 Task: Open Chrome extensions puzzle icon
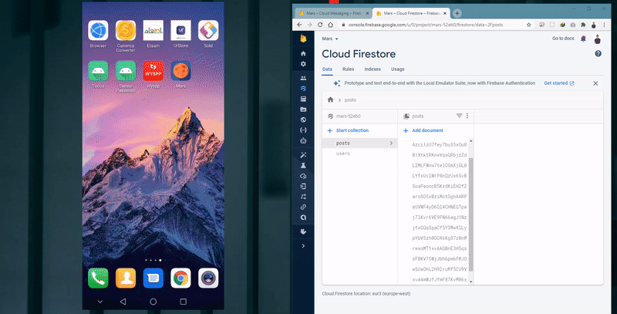(583, 25)
